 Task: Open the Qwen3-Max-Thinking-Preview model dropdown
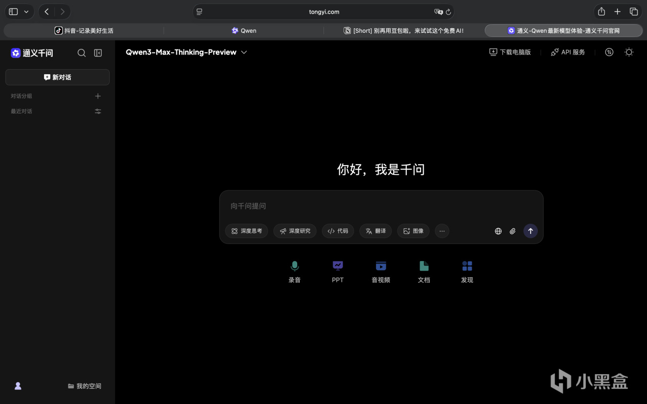pos(186,52)
